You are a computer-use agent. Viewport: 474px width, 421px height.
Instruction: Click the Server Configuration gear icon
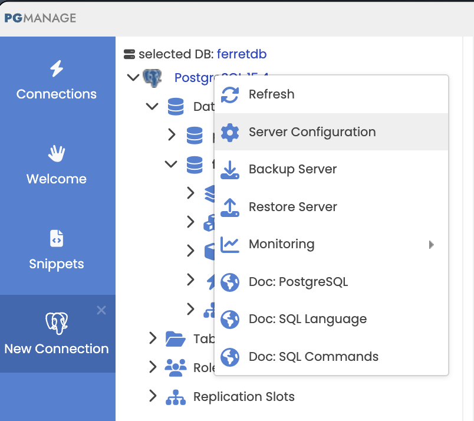tap(230, 131)
